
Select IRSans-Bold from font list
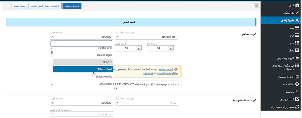click(83, 48)
